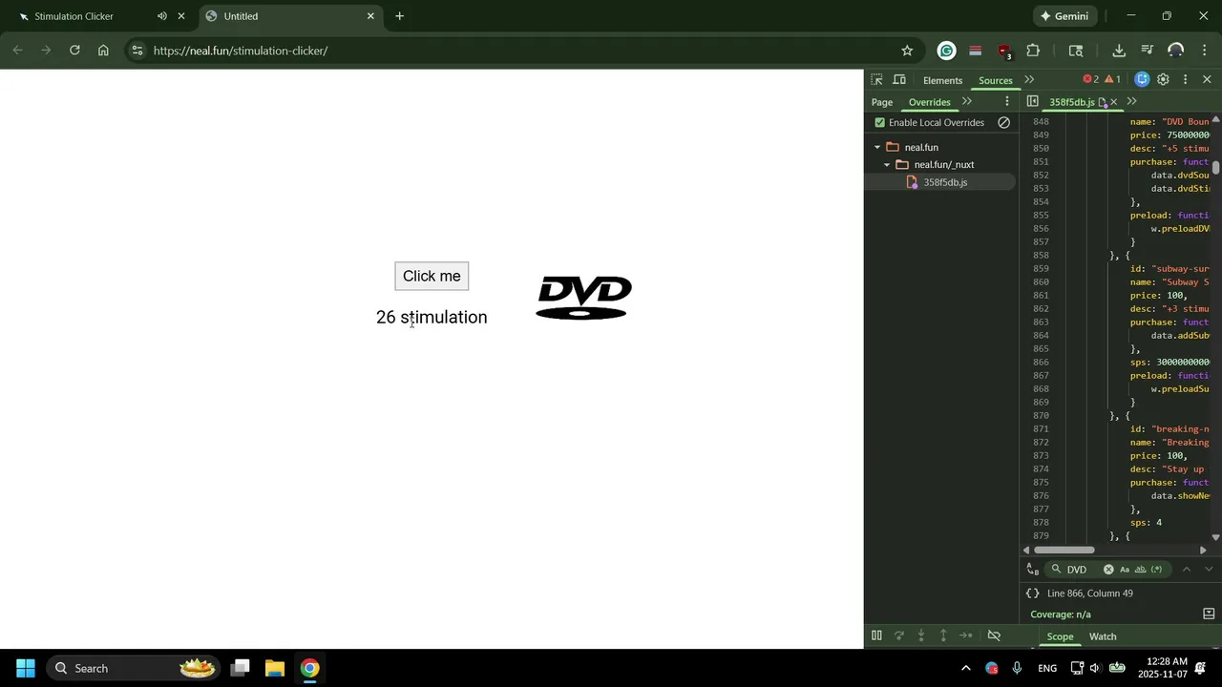Click the bouncing DVD logo

[584, 298]
